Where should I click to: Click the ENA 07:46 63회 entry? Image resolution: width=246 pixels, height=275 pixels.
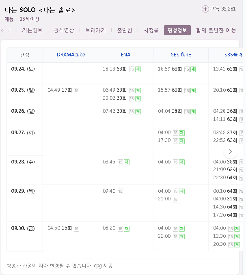click(114, 111)
